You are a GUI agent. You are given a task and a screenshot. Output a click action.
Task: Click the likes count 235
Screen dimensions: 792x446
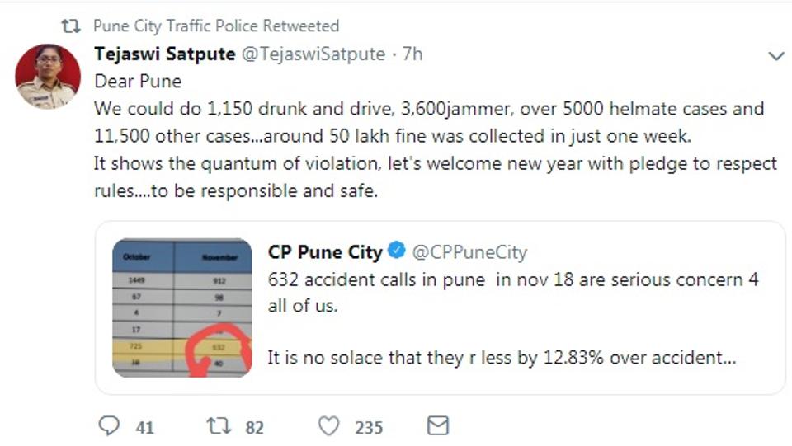pyautogui.click(x=369, y=426)
